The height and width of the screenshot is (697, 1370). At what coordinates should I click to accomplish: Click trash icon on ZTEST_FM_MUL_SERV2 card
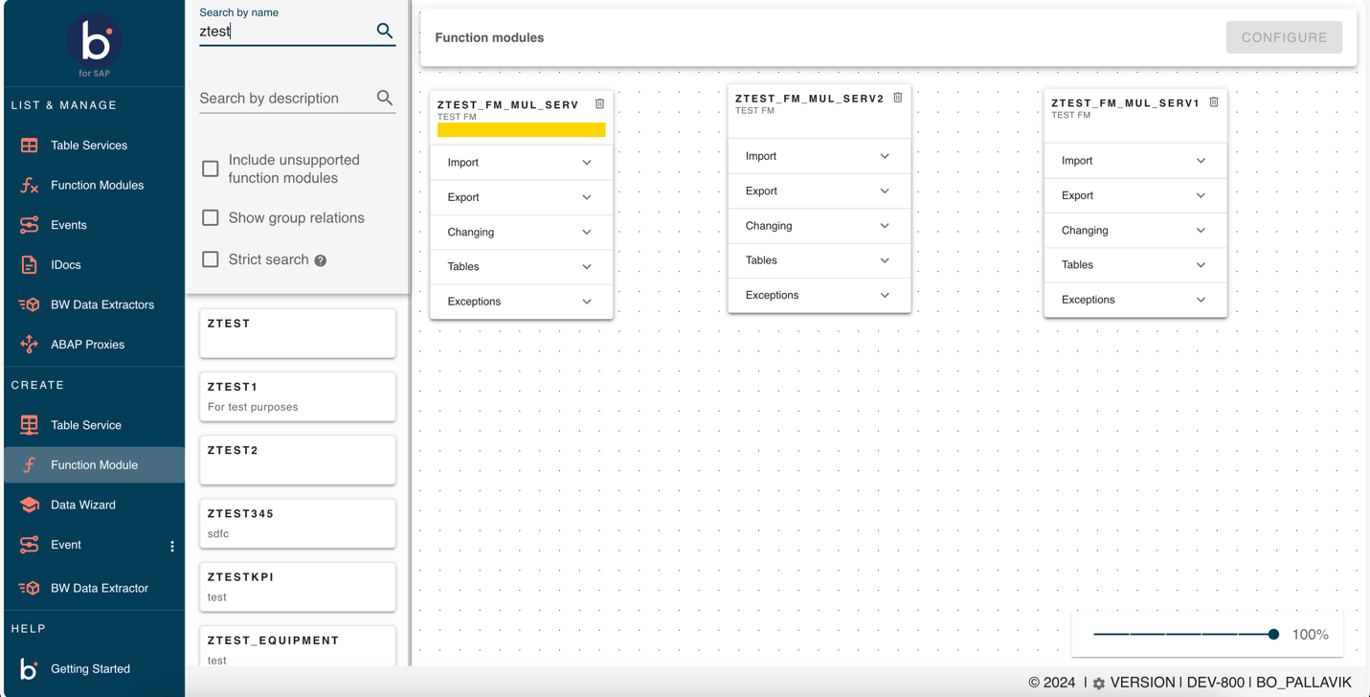(898, 98)
